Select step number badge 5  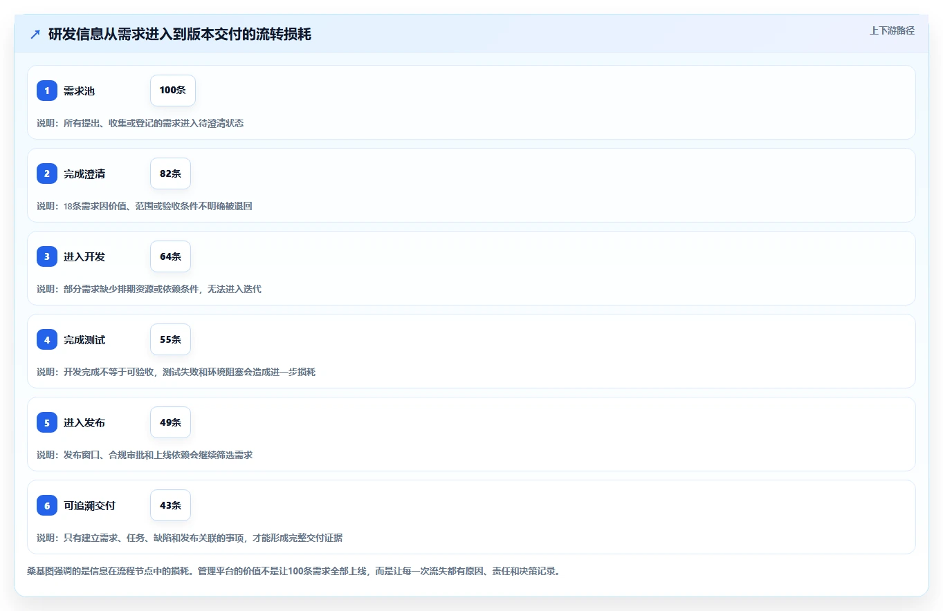47,422
